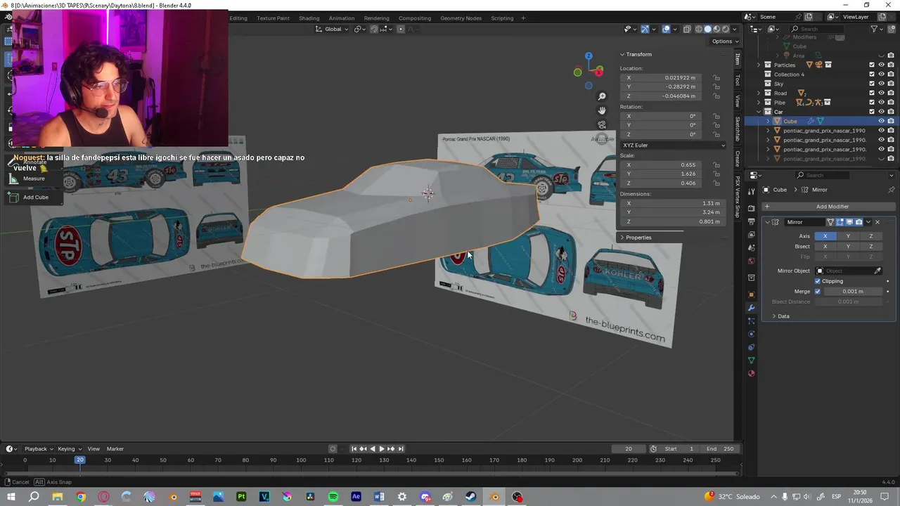Image resolution: width=900 pixels, height=506 pixels.
Task: Toggle proportional editing in header
Action: tap(401, 29)
